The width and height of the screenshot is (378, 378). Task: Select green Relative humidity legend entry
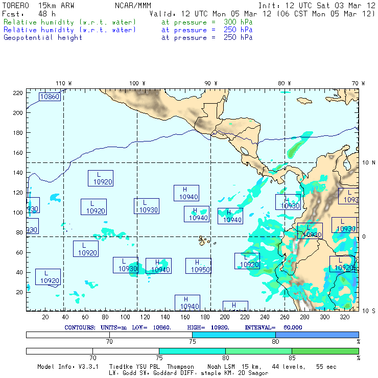pyautogui.click(x=70, y=22)
